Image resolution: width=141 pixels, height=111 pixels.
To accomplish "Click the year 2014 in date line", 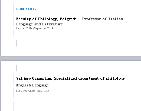I will (50, 28).
